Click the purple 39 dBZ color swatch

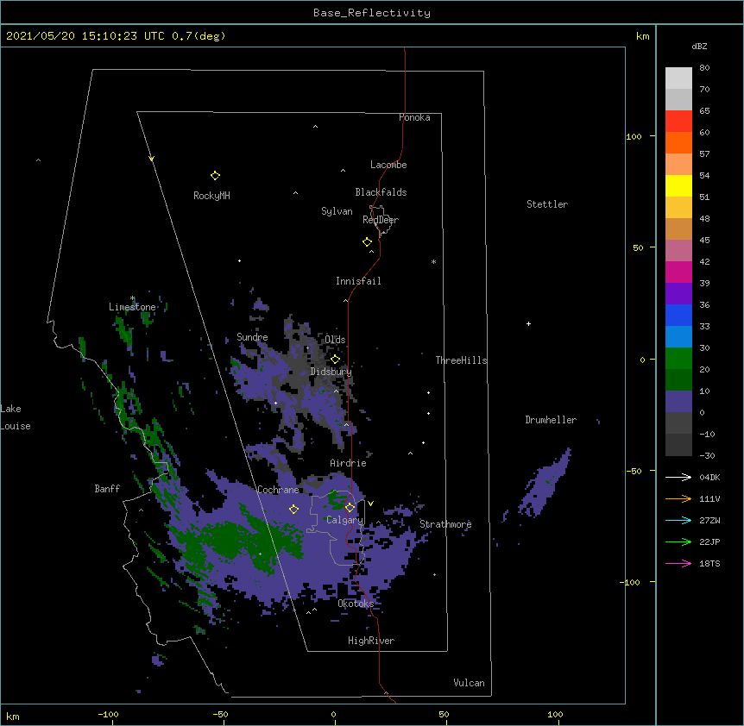tap(678, 294)
